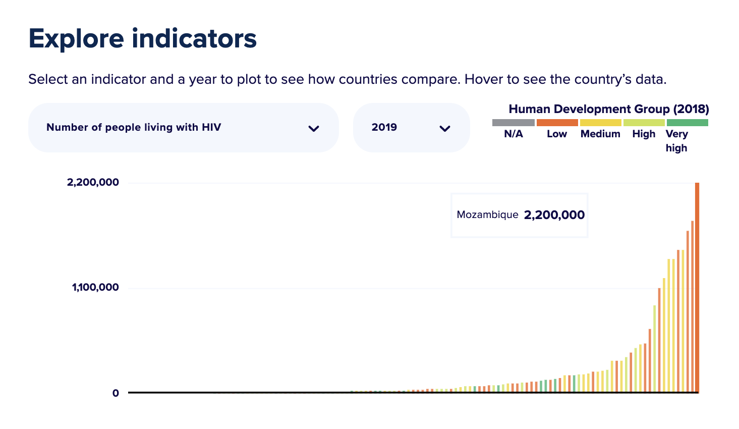The height and width of the screenshot is (429, 739).
Task: Select the "Low" legend label
Action: pos(557,134)
